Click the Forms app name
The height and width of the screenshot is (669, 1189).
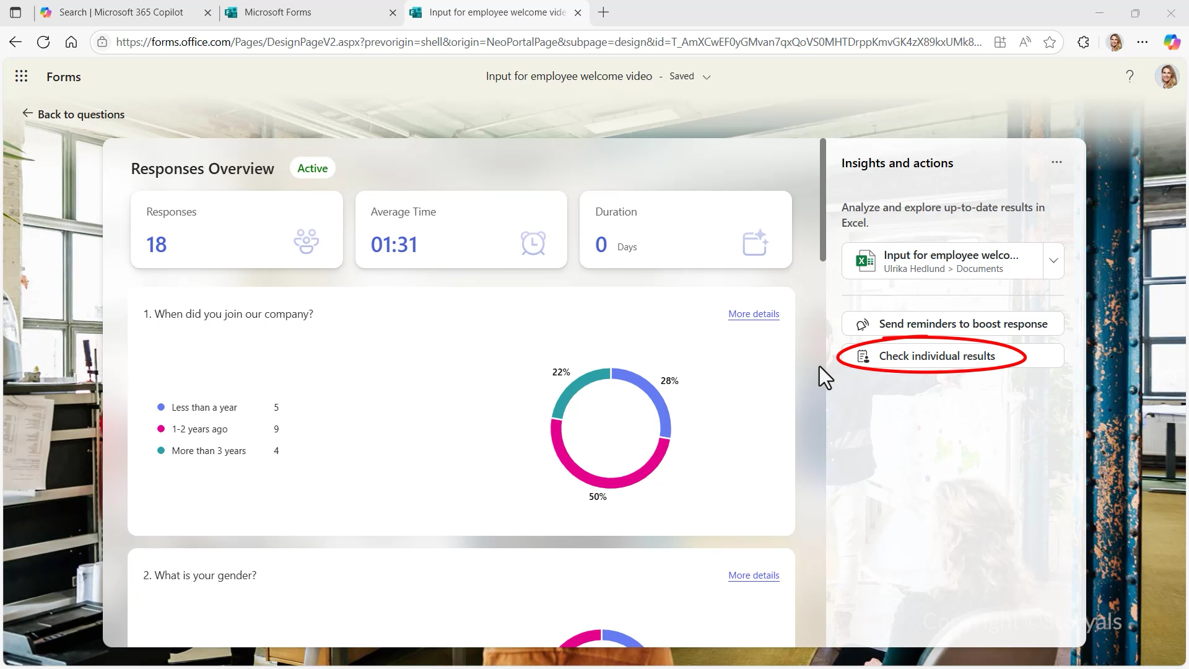point(64,77)
